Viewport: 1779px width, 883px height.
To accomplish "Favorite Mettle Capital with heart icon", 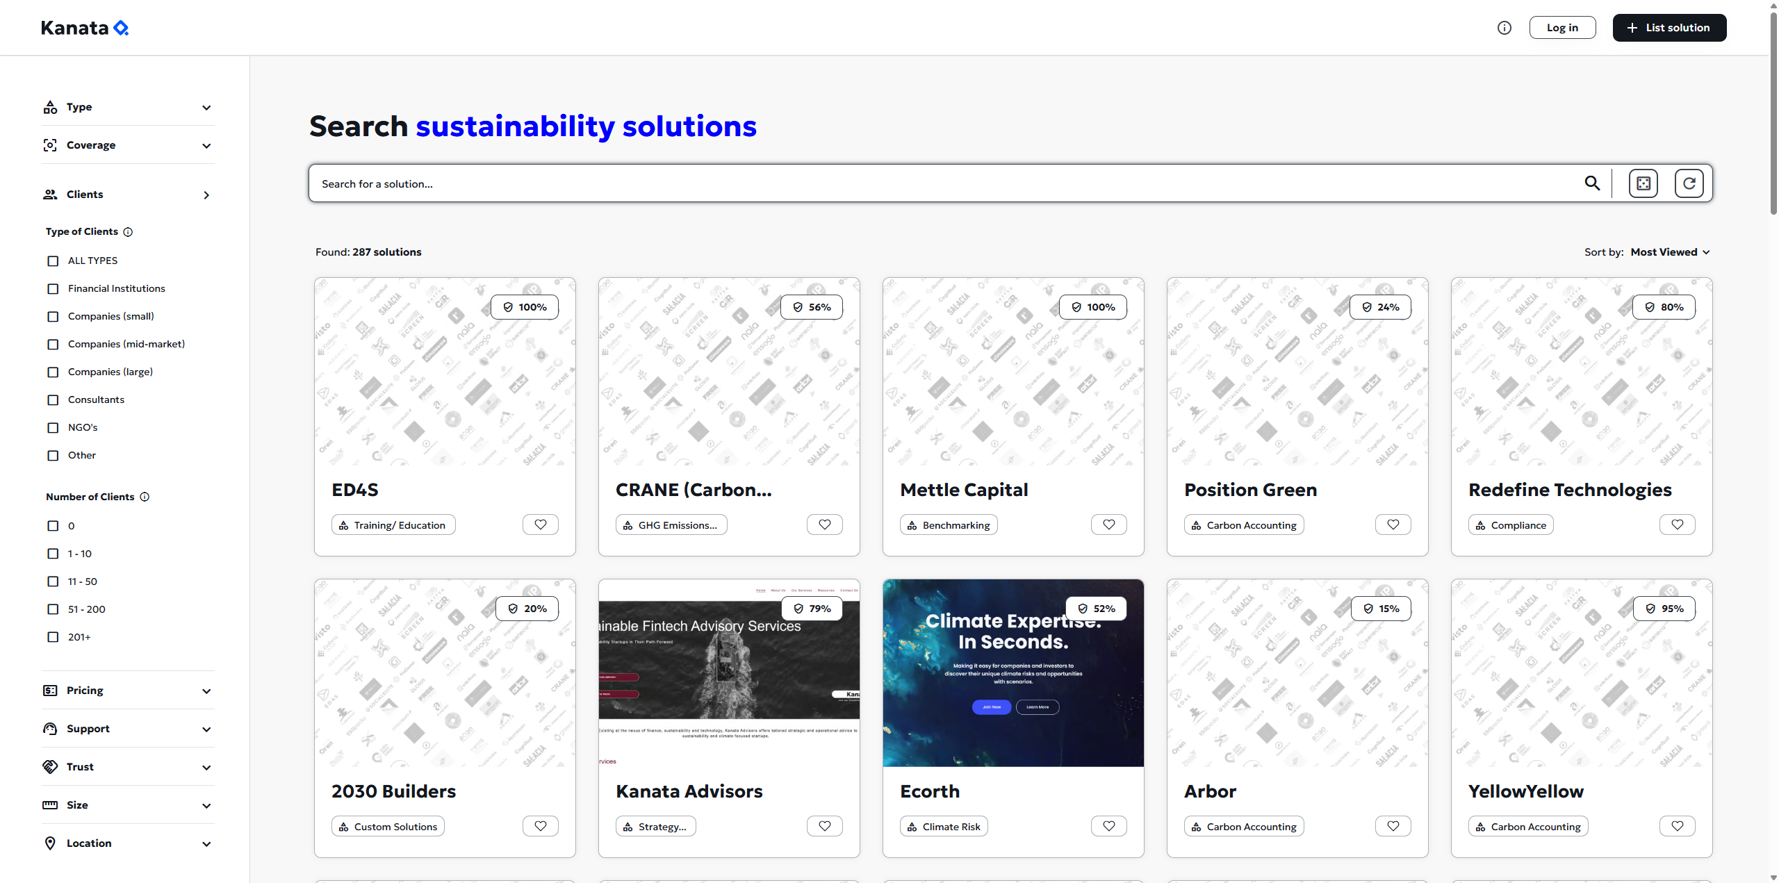I will tap(1109, 525).
